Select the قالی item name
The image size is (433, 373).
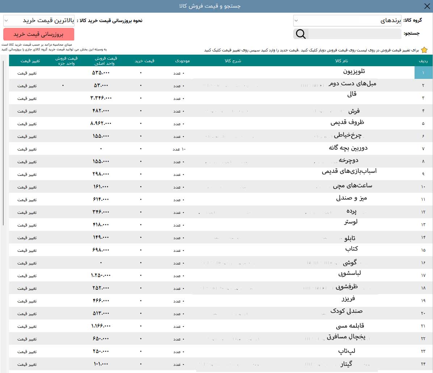tap(352, 94)
